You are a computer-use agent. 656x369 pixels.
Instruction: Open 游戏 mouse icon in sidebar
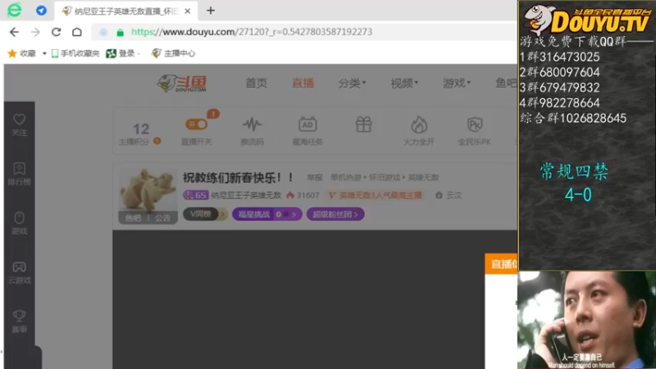(x=19, y=223)
